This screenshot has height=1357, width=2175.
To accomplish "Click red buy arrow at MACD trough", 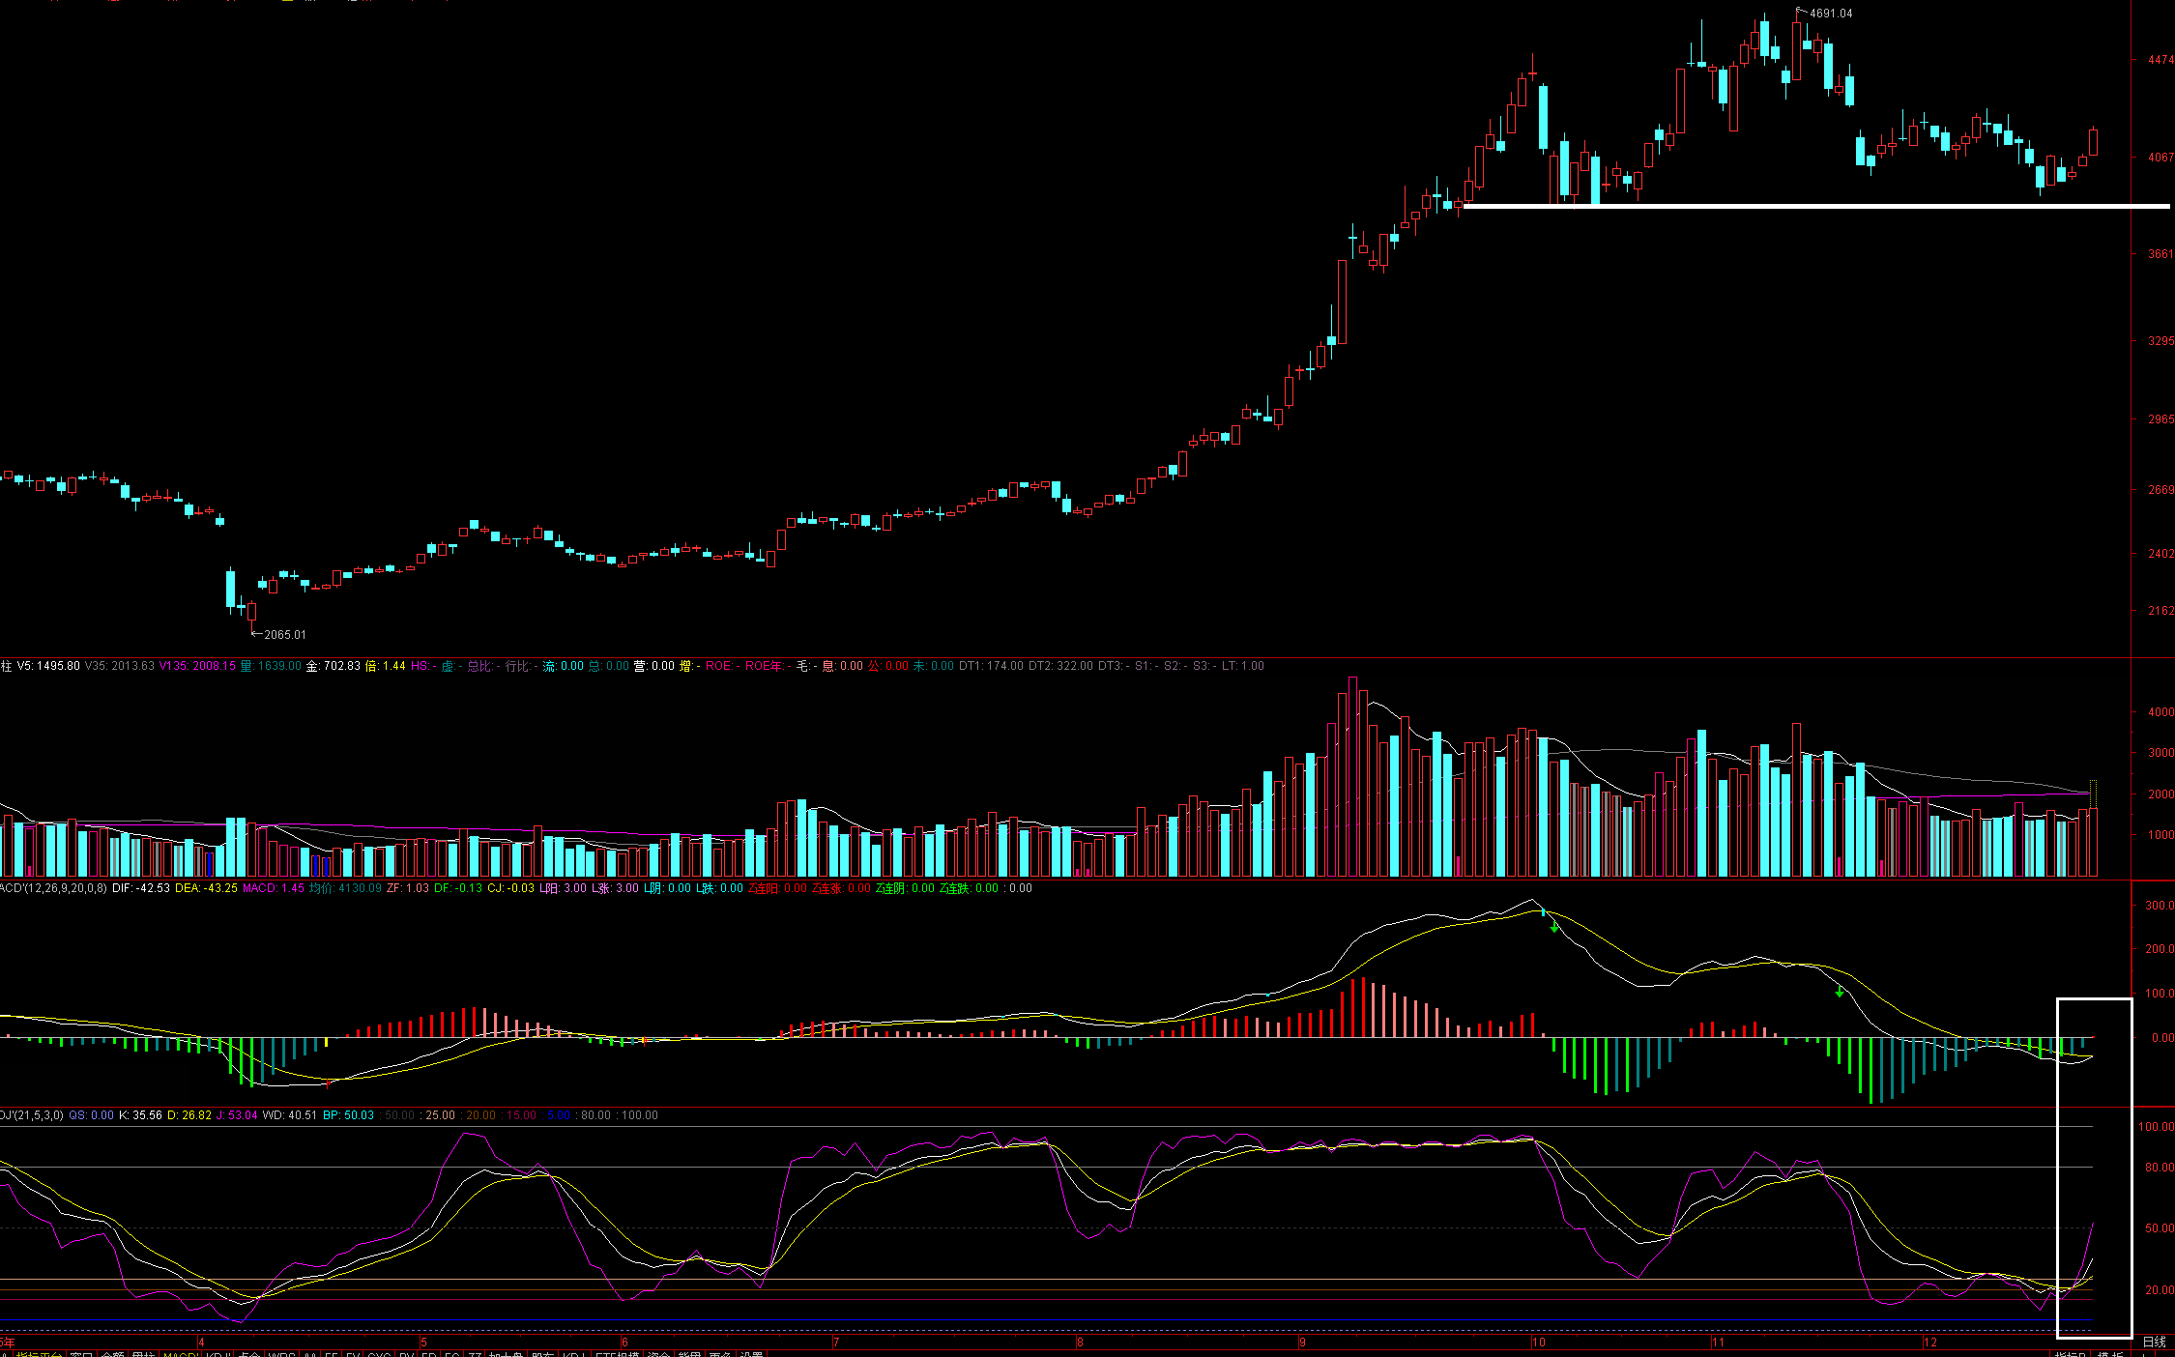I will (329, 1083).
